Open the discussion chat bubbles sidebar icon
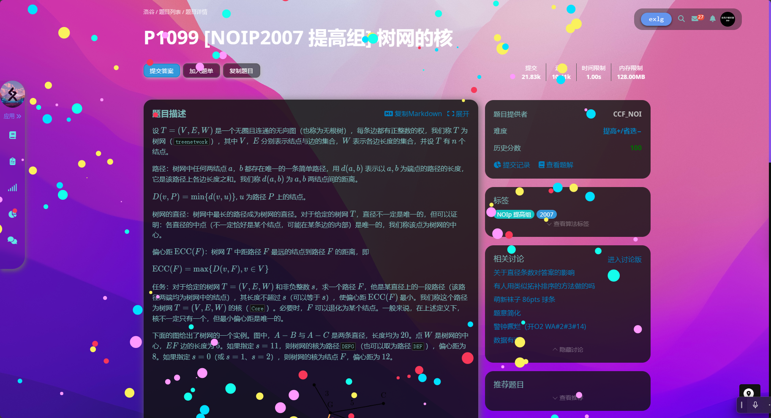 coord(13,240)
